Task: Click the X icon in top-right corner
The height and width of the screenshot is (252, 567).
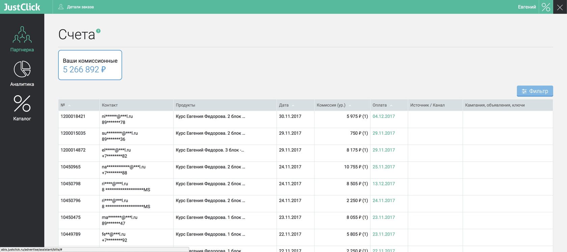Action: (x=560, y=7)
